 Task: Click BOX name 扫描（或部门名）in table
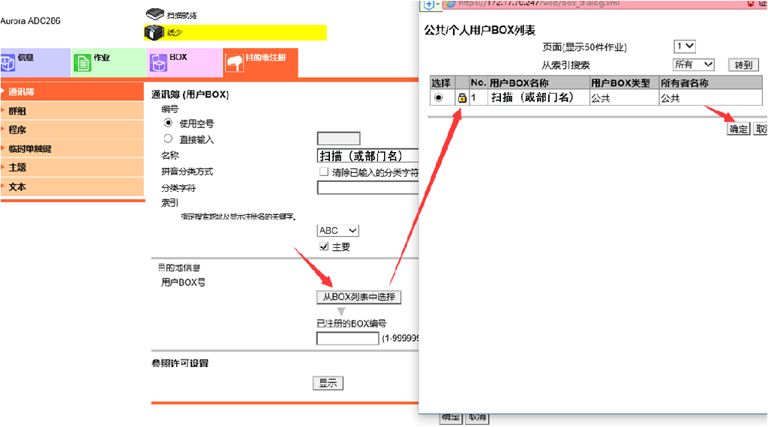click(x=532, y=97)
